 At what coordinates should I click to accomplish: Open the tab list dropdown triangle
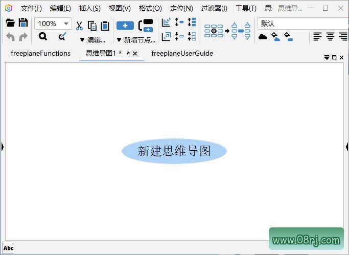[327, 58]
